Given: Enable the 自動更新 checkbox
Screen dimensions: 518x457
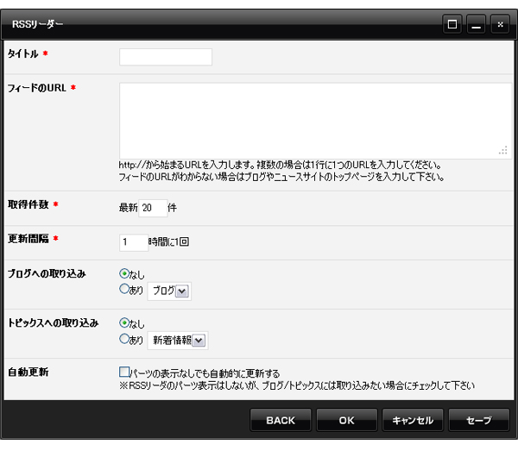Looking at the screenshot, I should 124,372.
